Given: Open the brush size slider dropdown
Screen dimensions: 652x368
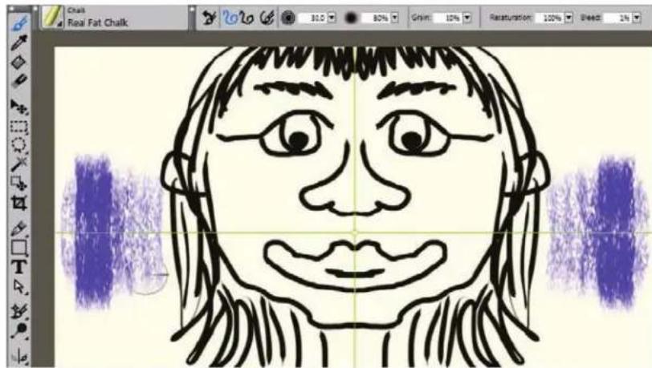Looking at the screenshot, I should [332, 18].
